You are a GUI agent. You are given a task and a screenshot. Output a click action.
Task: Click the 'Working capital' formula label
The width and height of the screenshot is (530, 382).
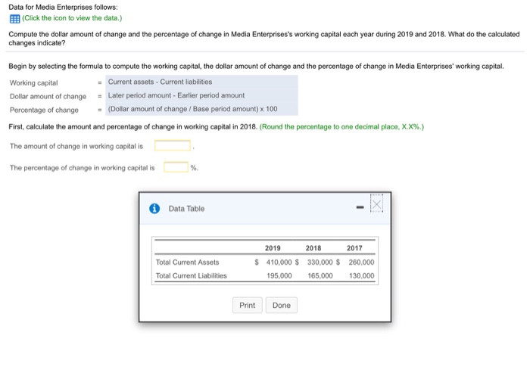(x=34, y=82)
